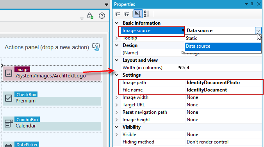
Task: Click the expand all categories icon
Action: click(126, 14)
